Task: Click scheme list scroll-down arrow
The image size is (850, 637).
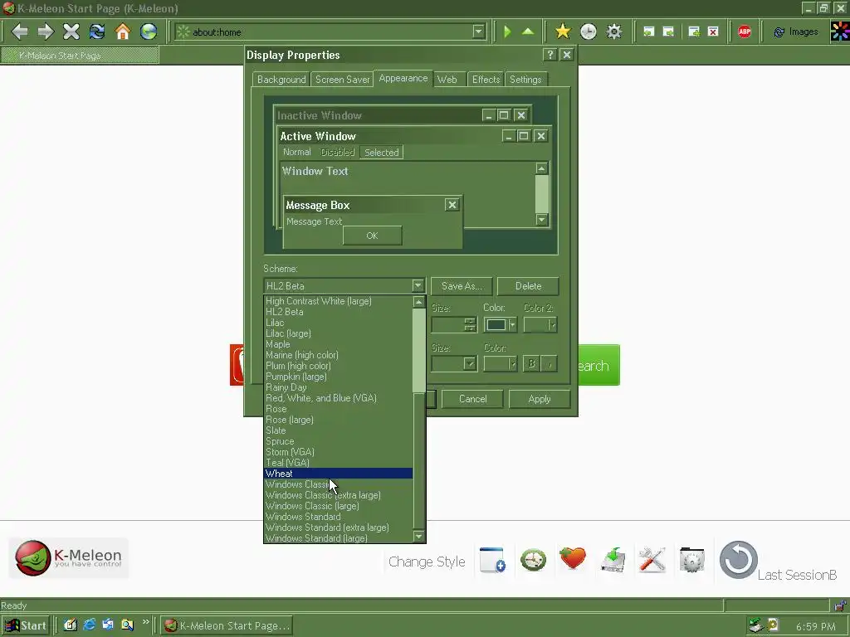Action: click(418, 537)
